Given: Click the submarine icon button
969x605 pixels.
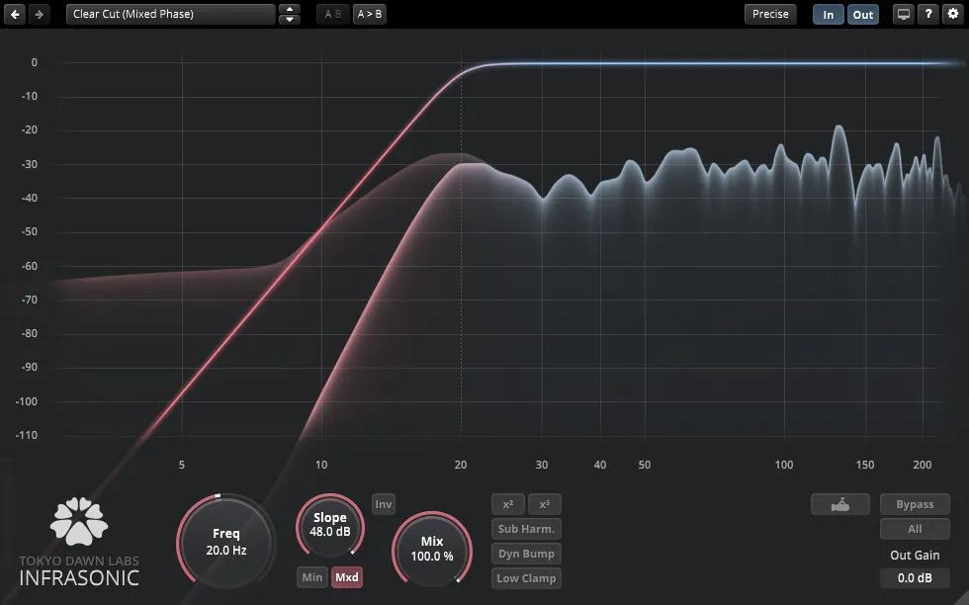Looking at the screenshot, I should [x=839, y=504].
